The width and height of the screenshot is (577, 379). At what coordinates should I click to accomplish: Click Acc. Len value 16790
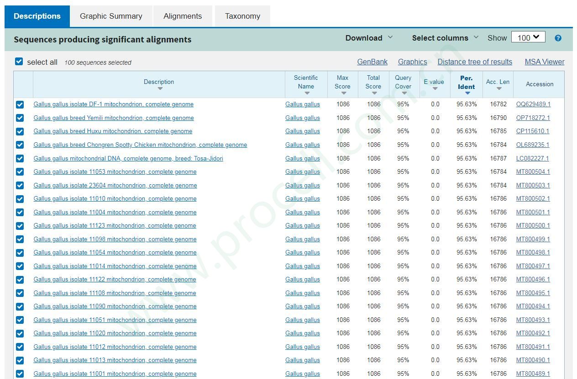pyautogui.click(x=498, y=118)
